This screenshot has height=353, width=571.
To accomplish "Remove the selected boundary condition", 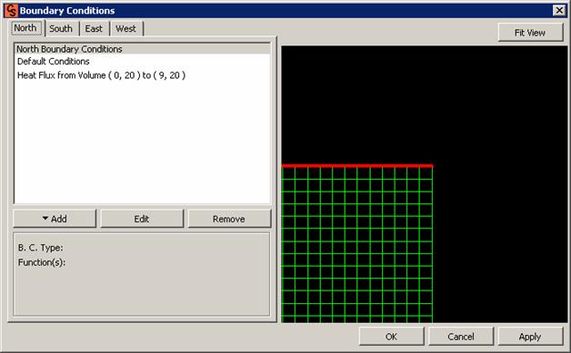I will click(229, 219).
